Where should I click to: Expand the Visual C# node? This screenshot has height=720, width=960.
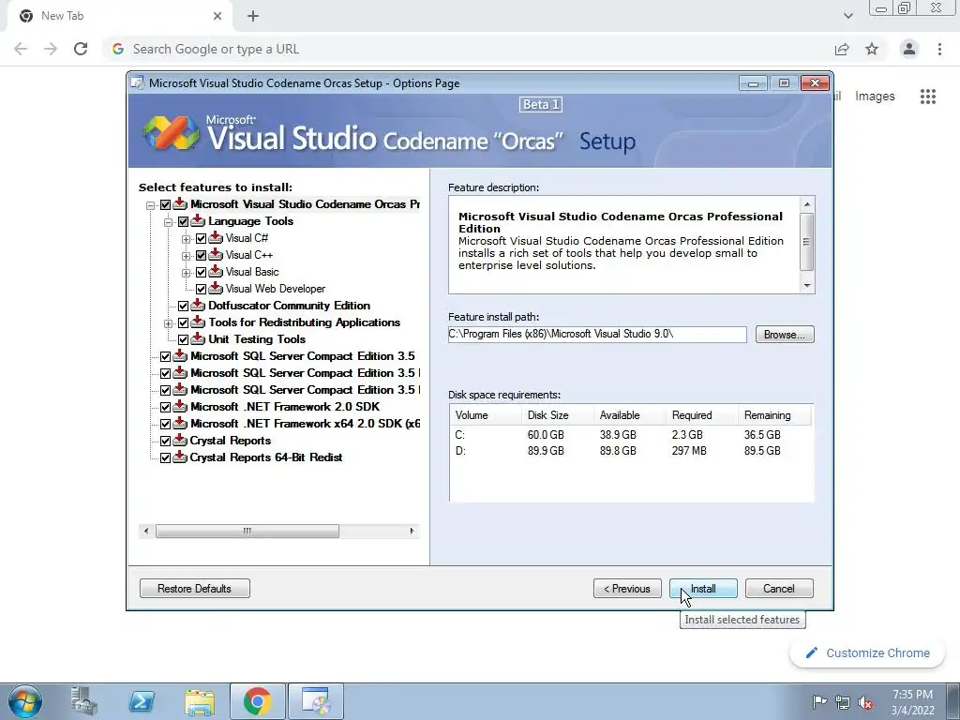187,239
